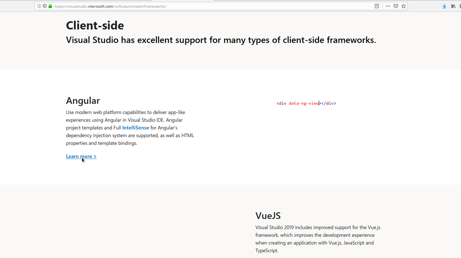
Task: Click the address bar URL field
Action: 207,6
